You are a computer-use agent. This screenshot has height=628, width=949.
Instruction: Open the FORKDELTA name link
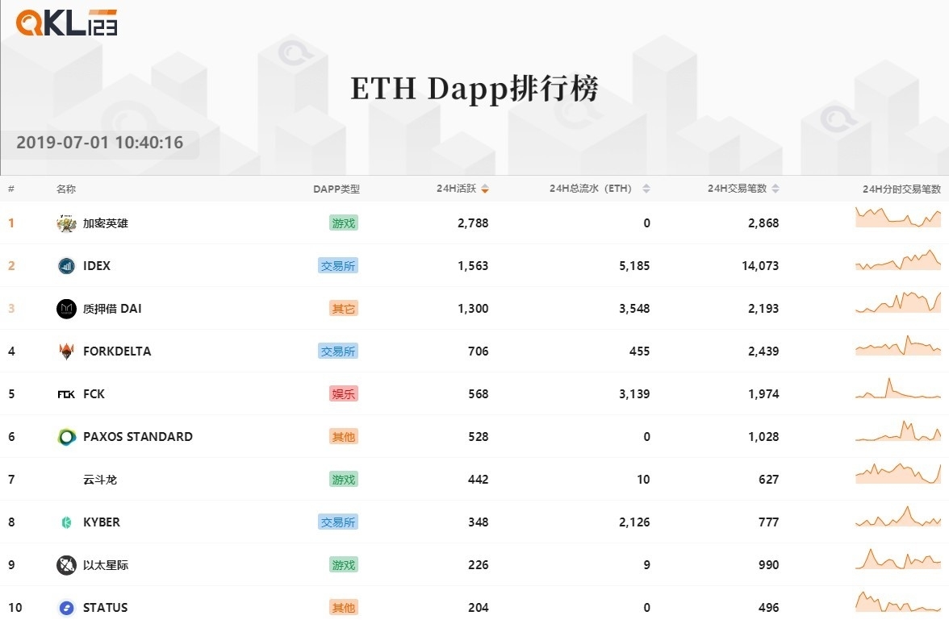117,351
